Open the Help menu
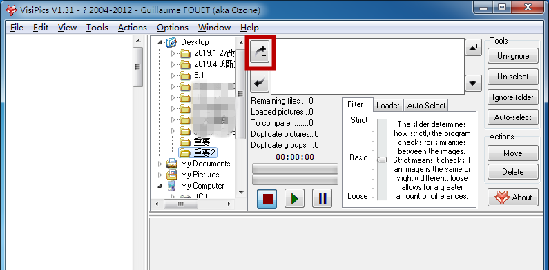 pos(249,28)
